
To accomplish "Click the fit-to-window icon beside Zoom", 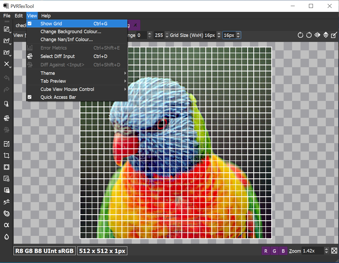I will (x=334, y=251).
